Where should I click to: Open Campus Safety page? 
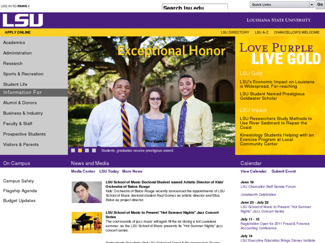pyautogui.click(x=18, y=181)
